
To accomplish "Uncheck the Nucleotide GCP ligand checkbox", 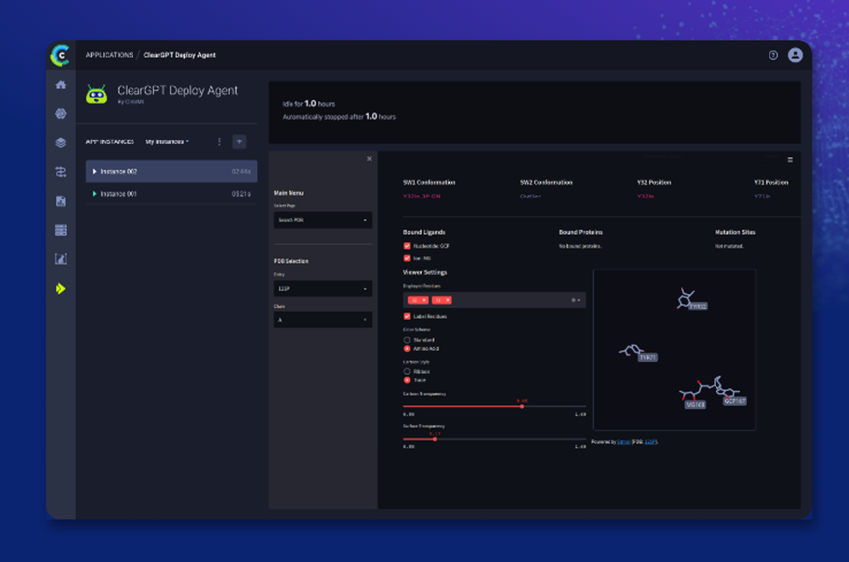I will pyautogui.click(x=407, y=246).
